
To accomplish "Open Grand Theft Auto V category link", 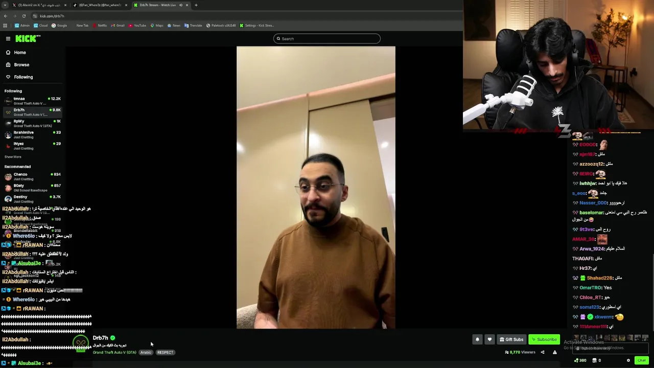I will (x=114, y=352).
